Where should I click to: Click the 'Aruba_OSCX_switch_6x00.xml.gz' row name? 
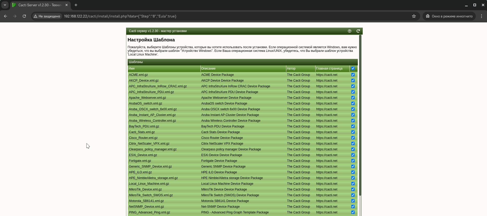tap(153, 109)
